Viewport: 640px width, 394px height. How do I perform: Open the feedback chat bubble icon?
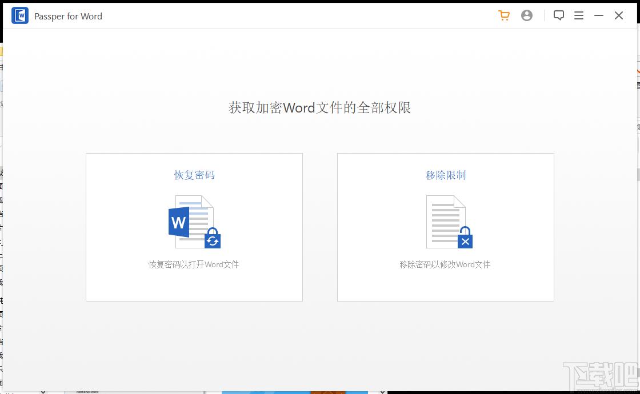click(x=559, y=15)
